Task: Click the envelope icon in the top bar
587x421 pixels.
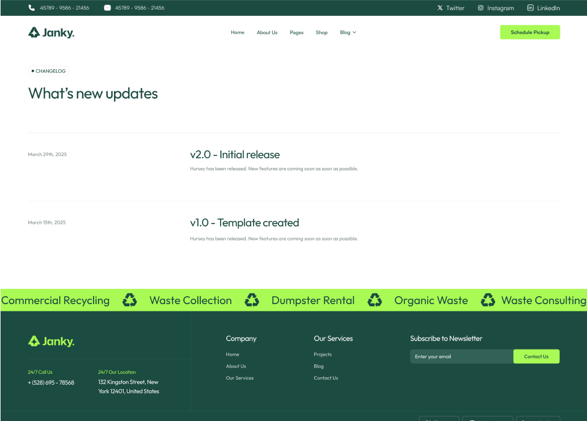Action: click(107, 7)
